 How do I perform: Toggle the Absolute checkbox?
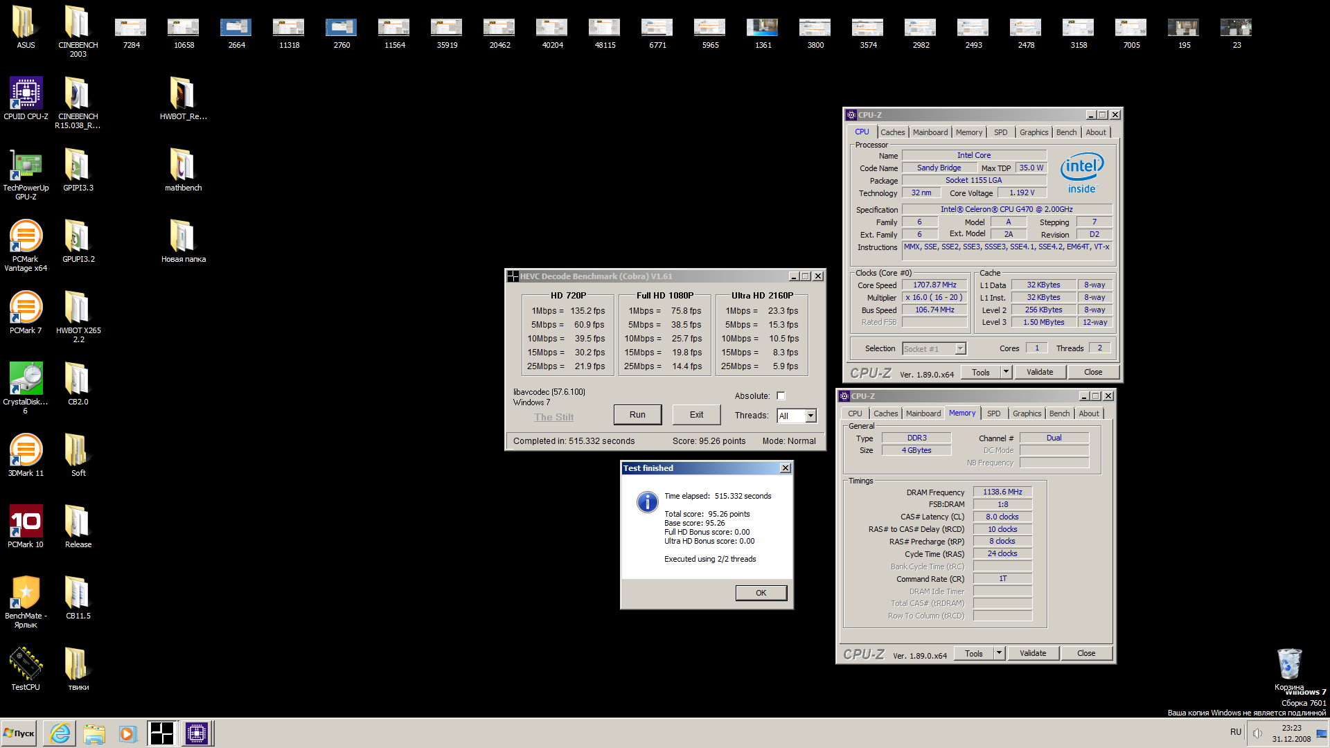click(781, 396)
